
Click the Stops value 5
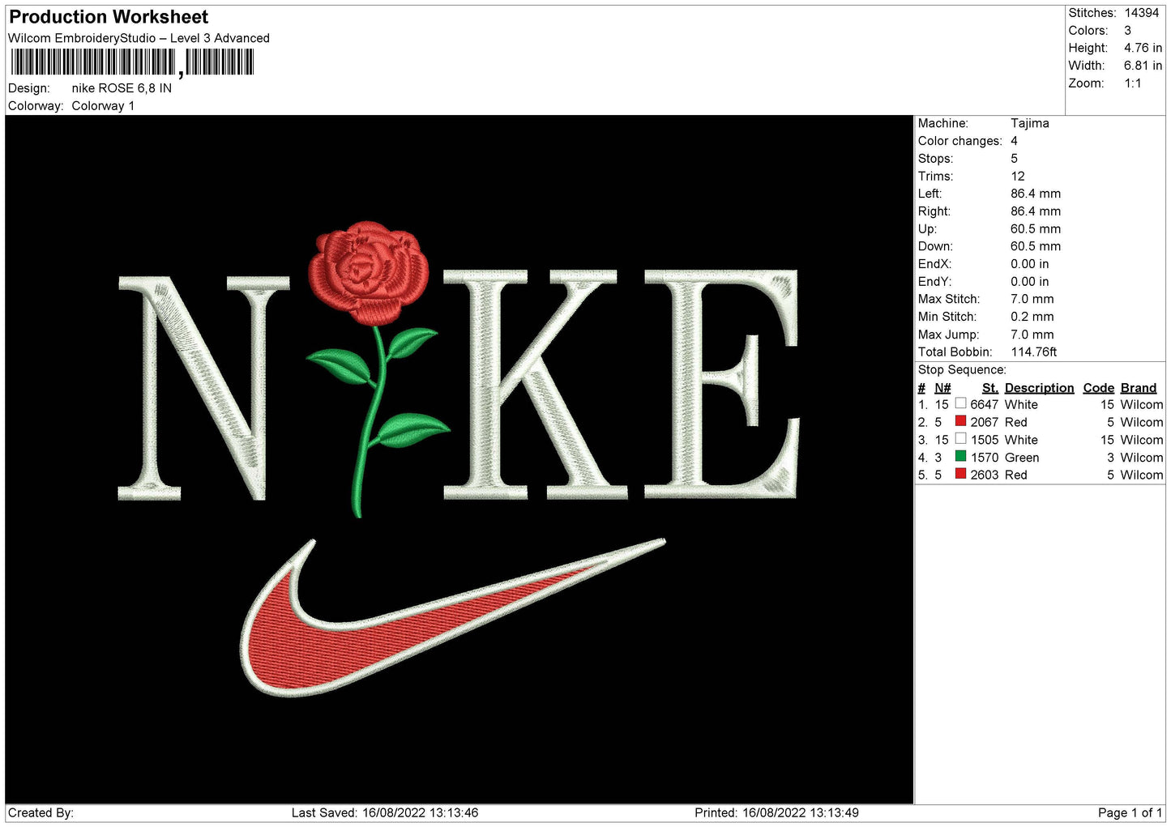click(x=1014, y=159)
